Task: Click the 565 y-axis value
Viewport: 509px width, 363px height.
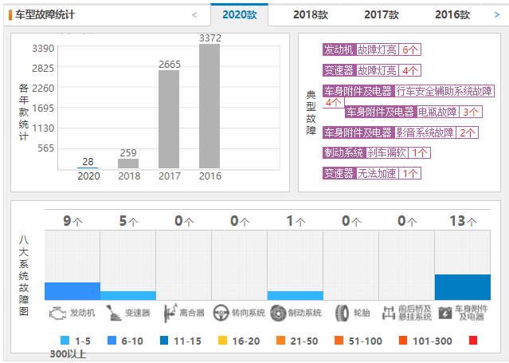Action: tap(45, 148)
